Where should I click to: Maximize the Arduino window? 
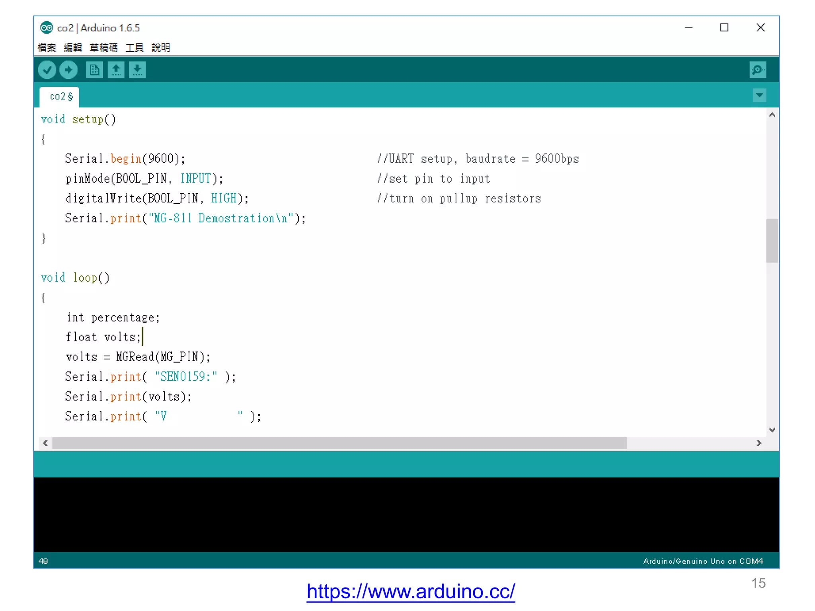[724, 27]
